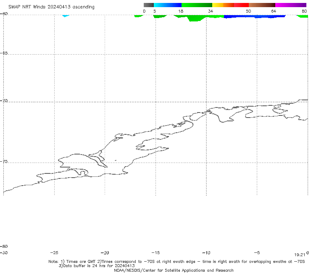The image size is (311, 273).
Task: Click the gray segment of the color bar
Action: coord(149,5)
